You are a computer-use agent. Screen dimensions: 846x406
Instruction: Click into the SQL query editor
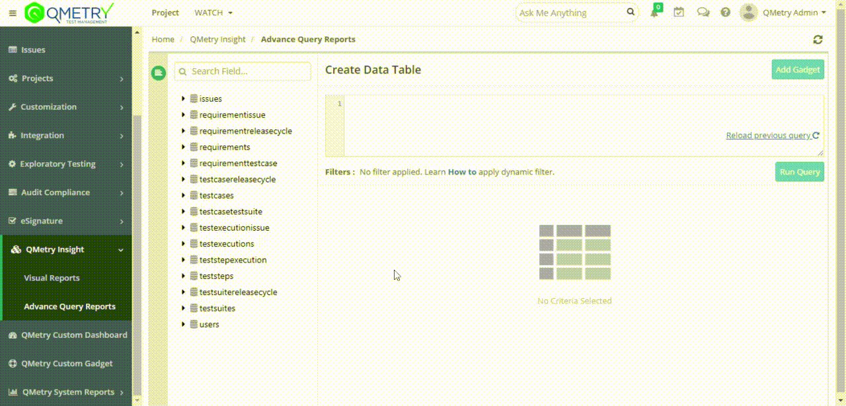tap(584, 126)
